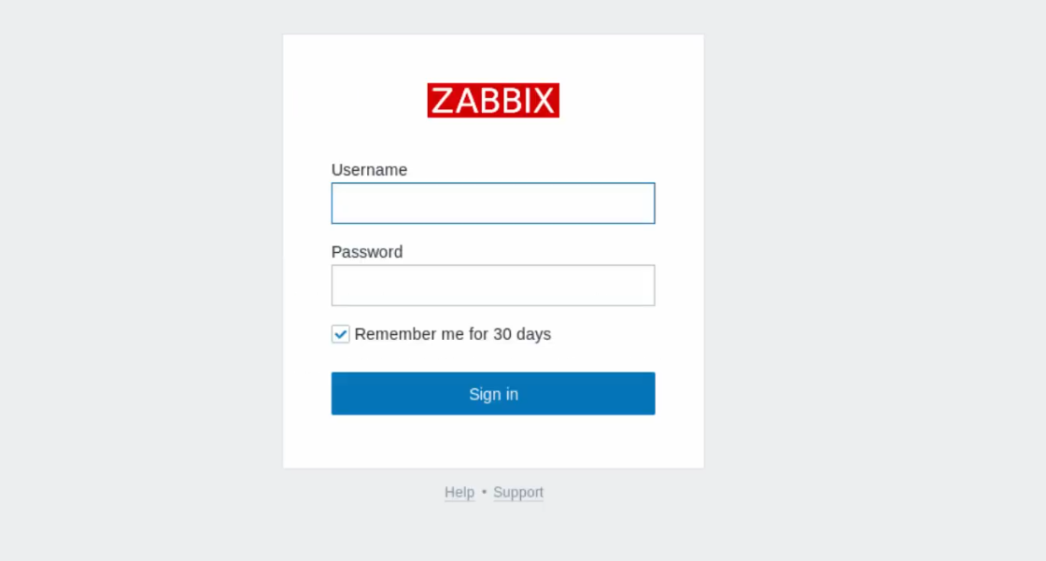Screen dimensions: 1046x561
Task: Click the dot separator between Help and Support
Action: click(484, 492)
